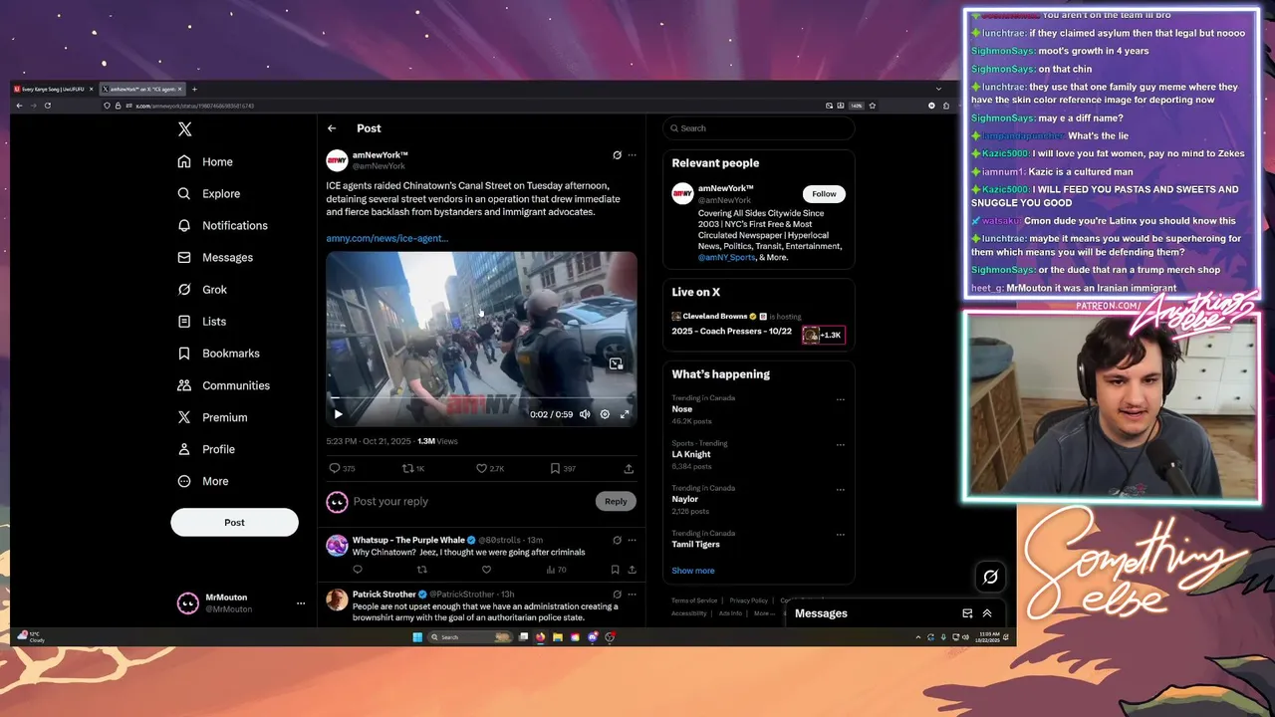Go to Home in sidebar

coord(205,161)
